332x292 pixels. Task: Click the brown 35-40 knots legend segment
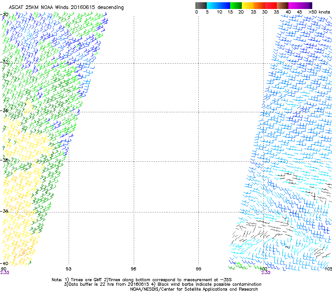click(283, 5)
